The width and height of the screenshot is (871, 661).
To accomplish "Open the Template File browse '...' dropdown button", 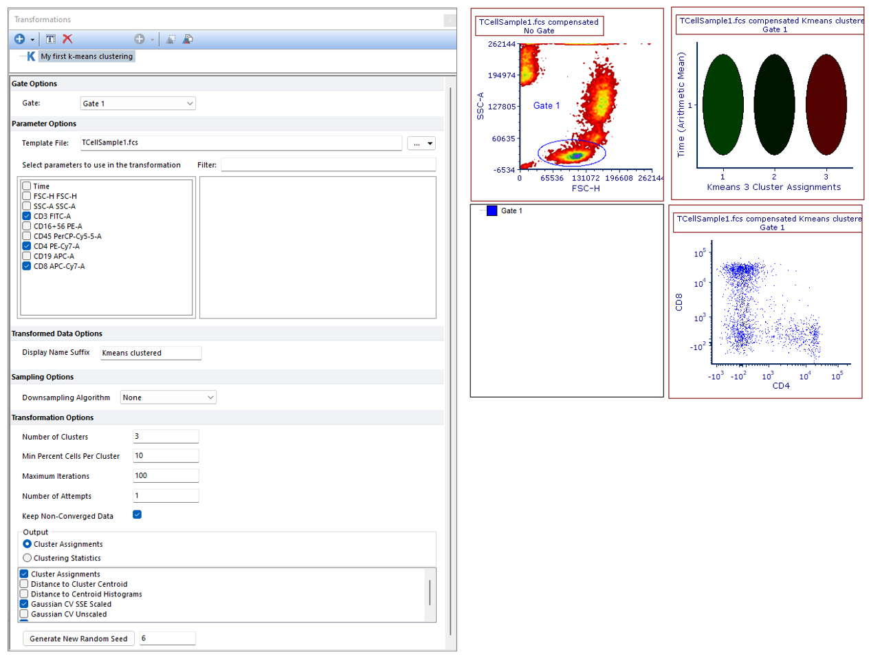I will pyautogui.click(x=421, y=143).
